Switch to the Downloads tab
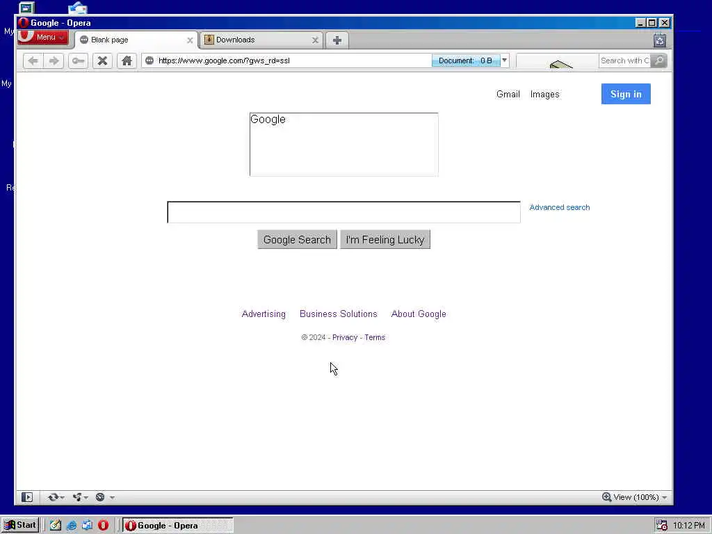The height and width of the screenshot is (534, 712). 261,40
